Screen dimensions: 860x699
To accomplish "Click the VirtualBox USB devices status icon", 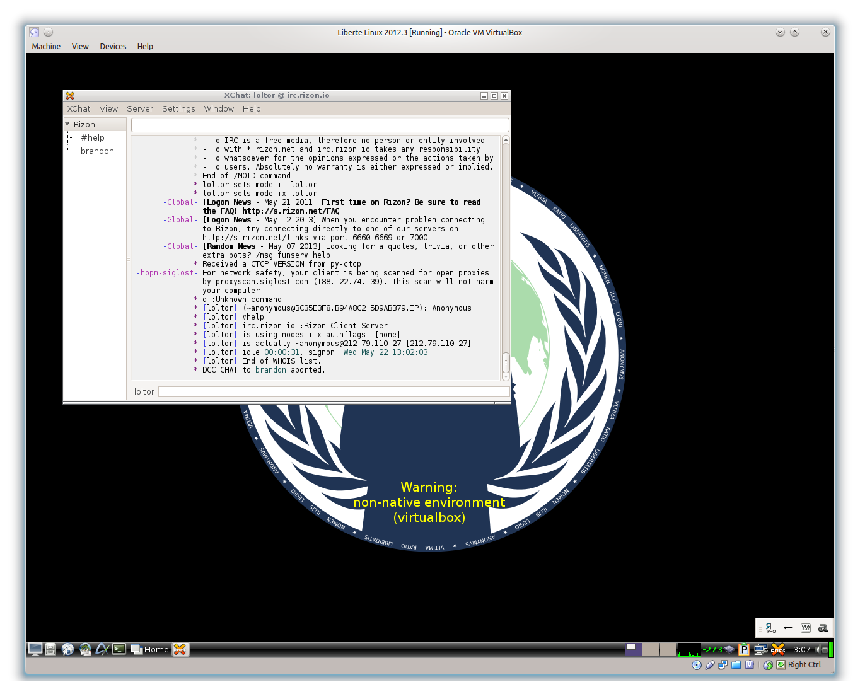I will coord(710,665).
